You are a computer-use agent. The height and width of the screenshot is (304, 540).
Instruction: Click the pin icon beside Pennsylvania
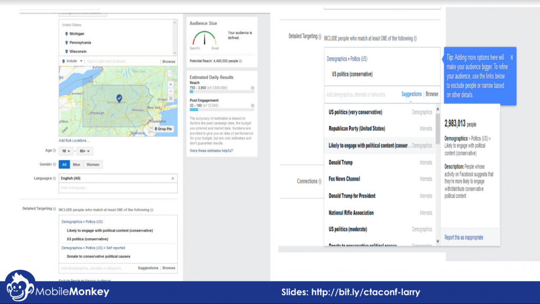(66, 43)
